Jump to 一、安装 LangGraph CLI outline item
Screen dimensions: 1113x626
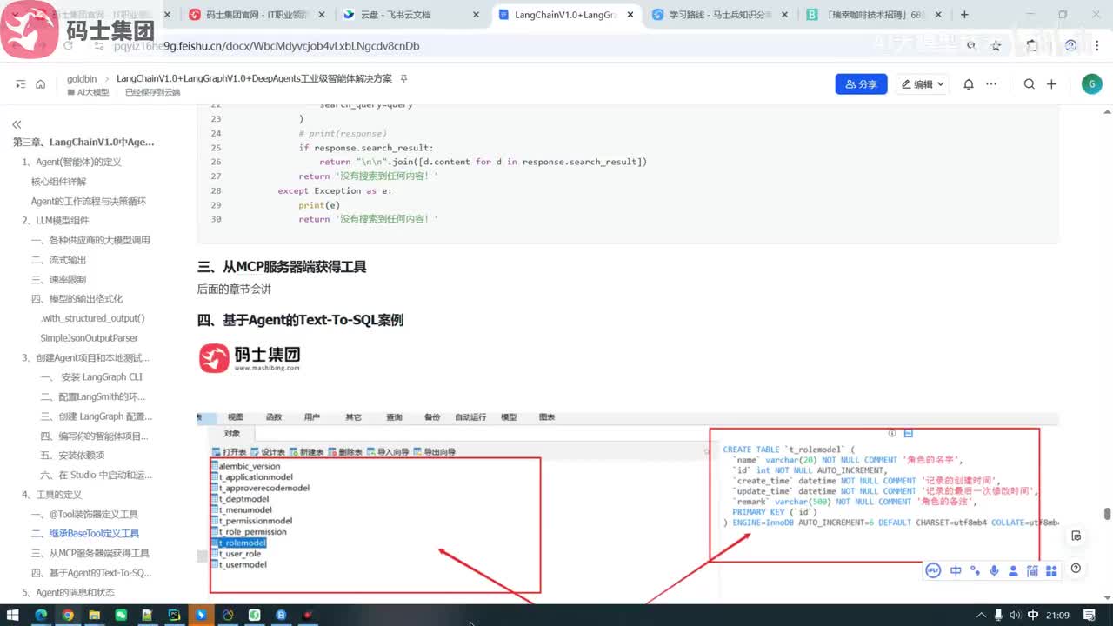91,377
